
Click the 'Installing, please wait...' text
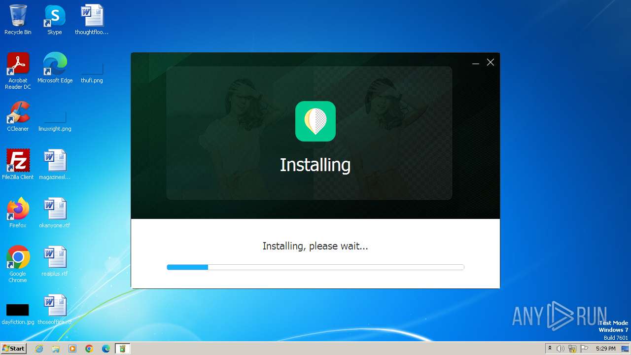(315, 246)
